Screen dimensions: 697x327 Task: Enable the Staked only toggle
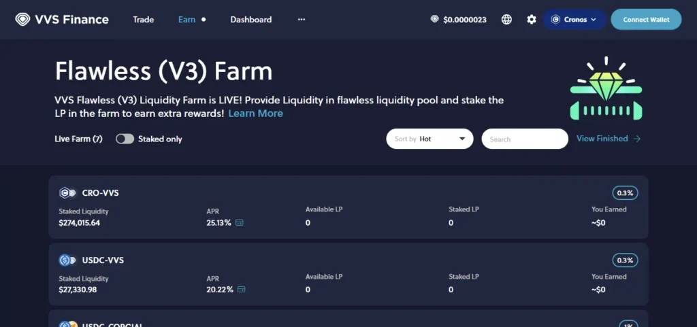click(125, 139)
